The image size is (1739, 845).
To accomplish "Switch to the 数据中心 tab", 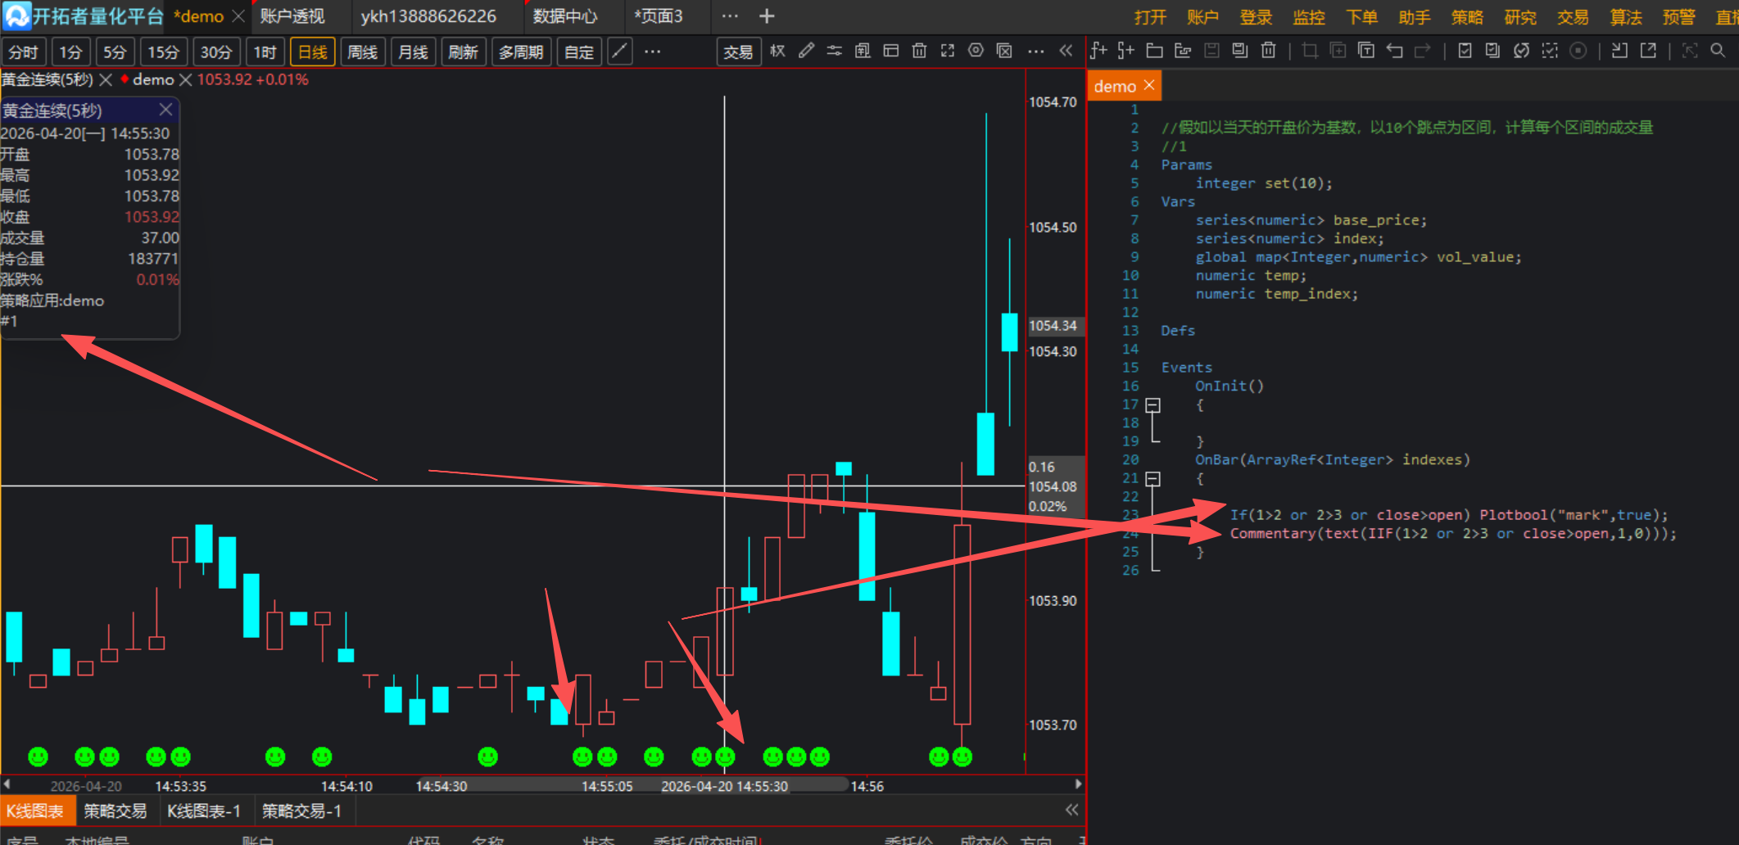I will pos(565,16).
